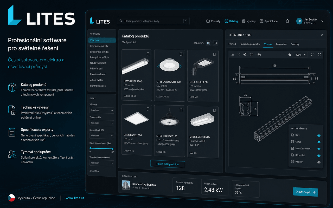Bookmark the LITES LINEA 1200 product card
This screenshot has width=333, height=208.
click(x=148, y=54)
